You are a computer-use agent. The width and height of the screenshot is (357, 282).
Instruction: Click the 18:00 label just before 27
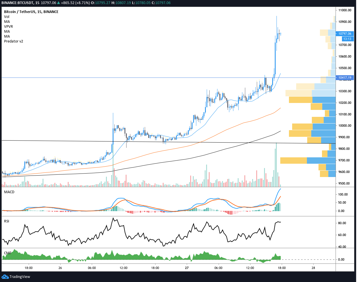(x=155, y=268)
